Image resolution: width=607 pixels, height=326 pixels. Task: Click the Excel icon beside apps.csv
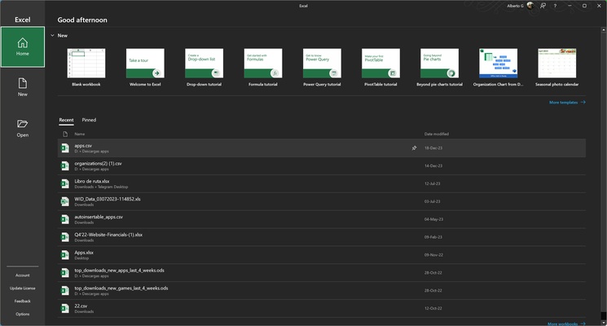tap(65, 148)
